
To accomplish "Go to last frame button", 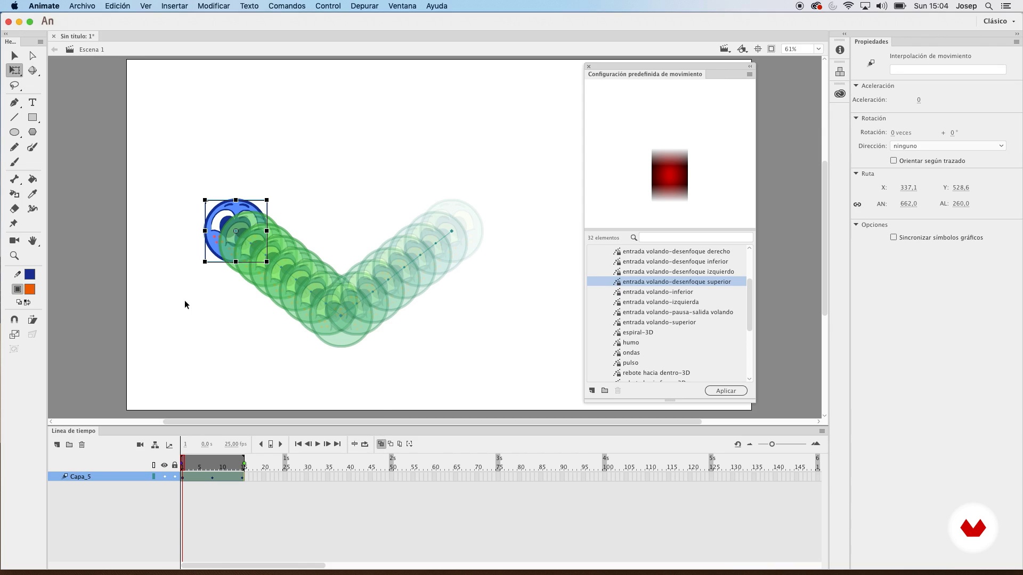I will tap(337, 444).
